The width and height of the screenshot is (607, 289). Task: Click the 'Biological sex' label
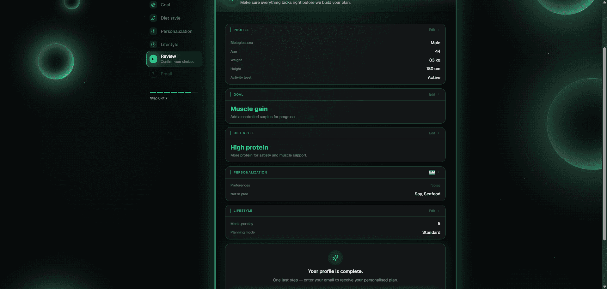(242, 43)
